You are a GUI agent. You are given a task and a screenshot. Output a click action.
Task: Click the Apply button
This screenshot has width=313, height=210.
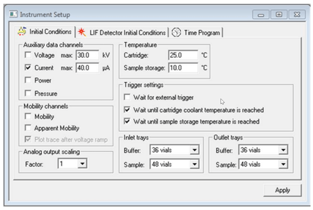pyautogui.click(x=282, y=190)
